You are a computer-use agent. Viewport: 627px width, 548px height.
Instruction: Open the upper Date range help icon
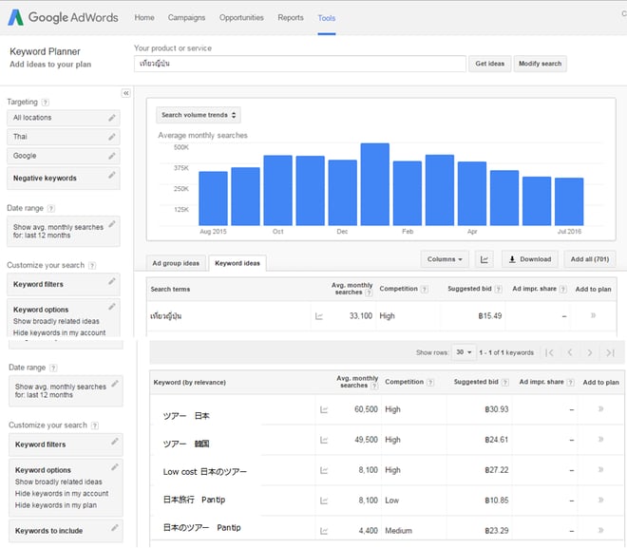[x=50, y=208]
